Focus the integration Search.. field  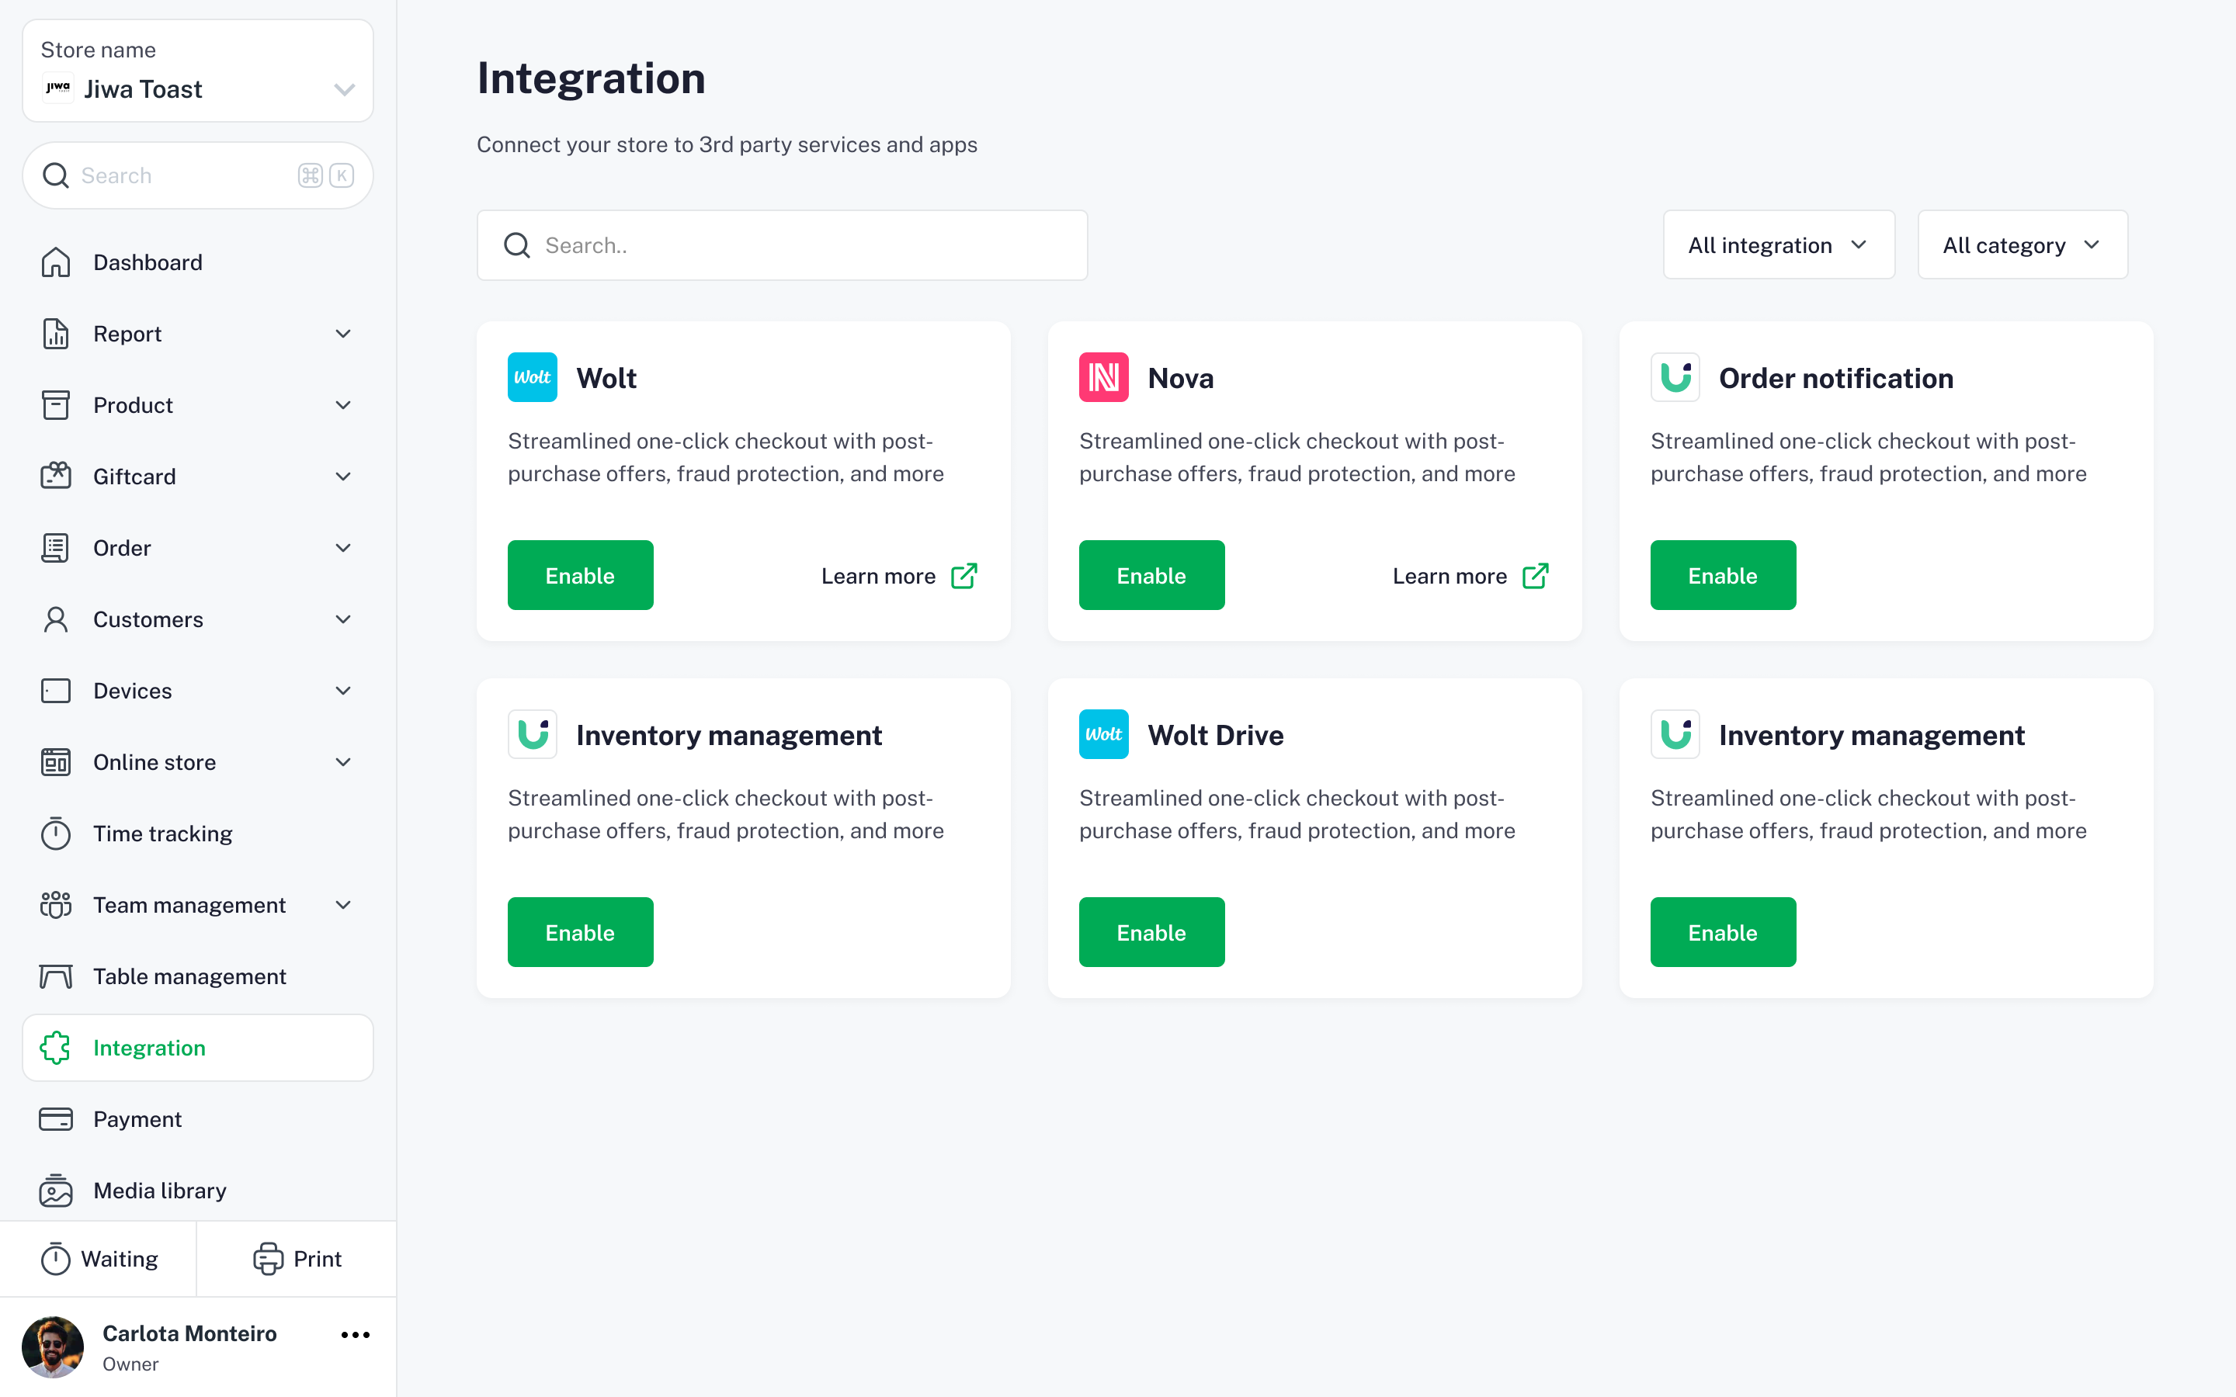pyautogui.click(x=782, y=244)
